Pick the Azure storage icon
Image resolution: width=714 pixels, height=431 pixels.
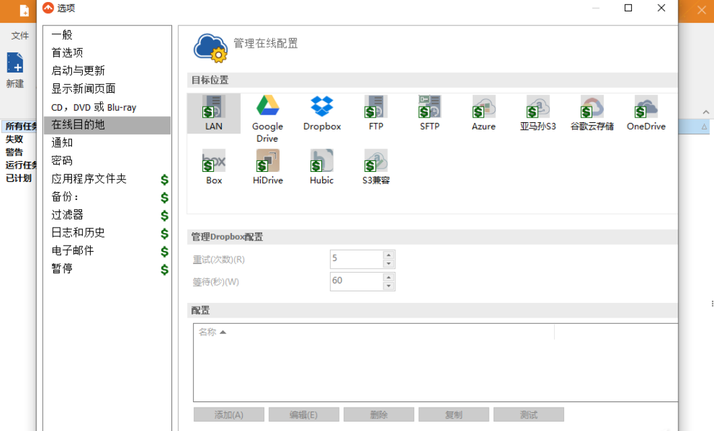pyautogui.click(x=483, y=106)
